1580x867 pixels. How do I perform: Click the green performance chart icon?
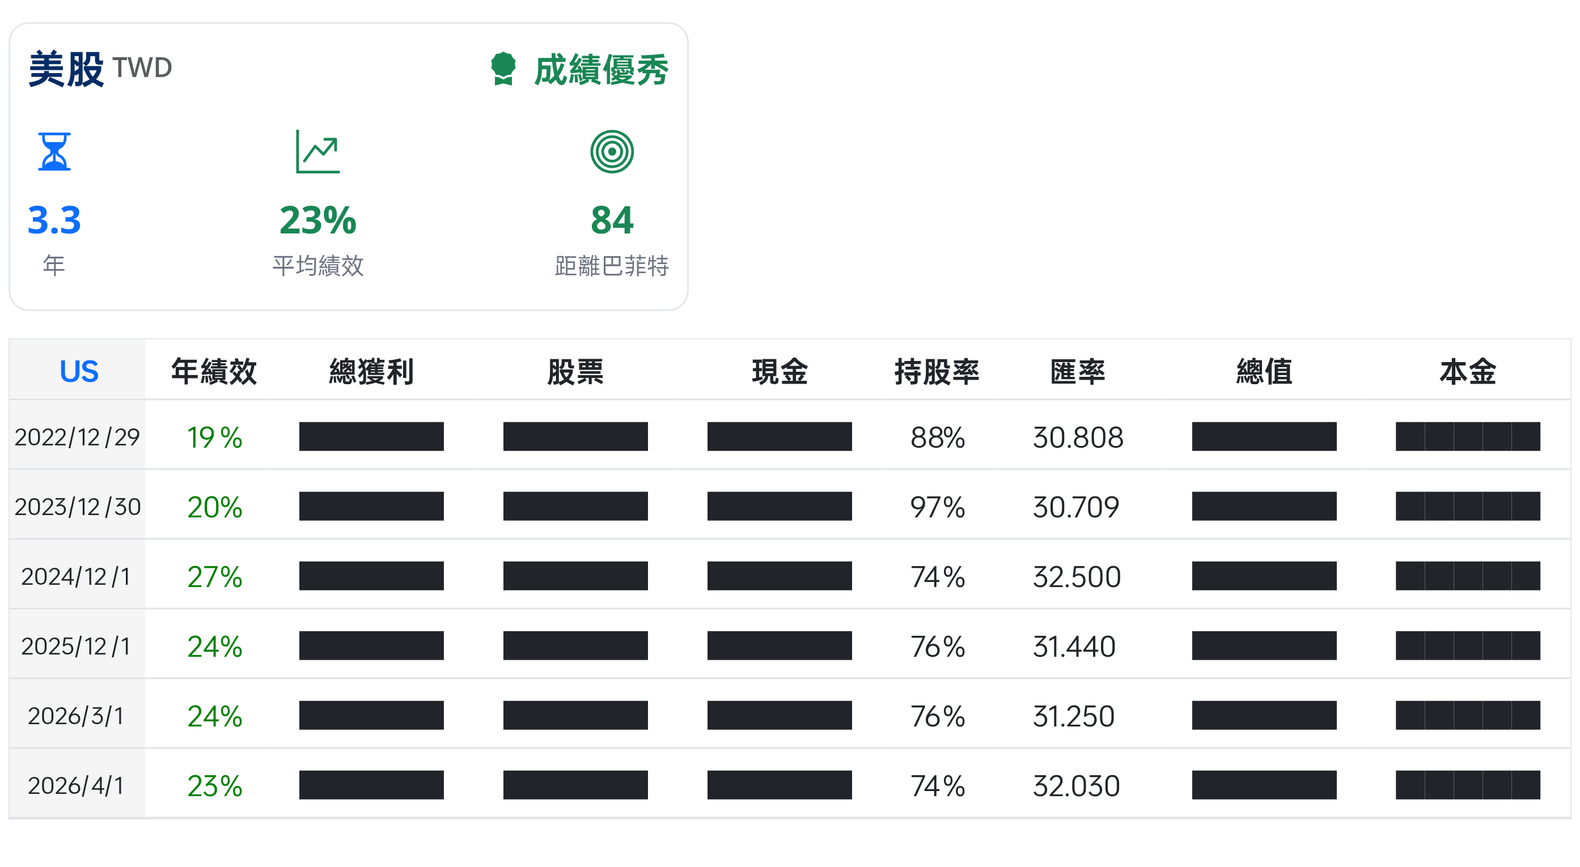click(317, 151)
